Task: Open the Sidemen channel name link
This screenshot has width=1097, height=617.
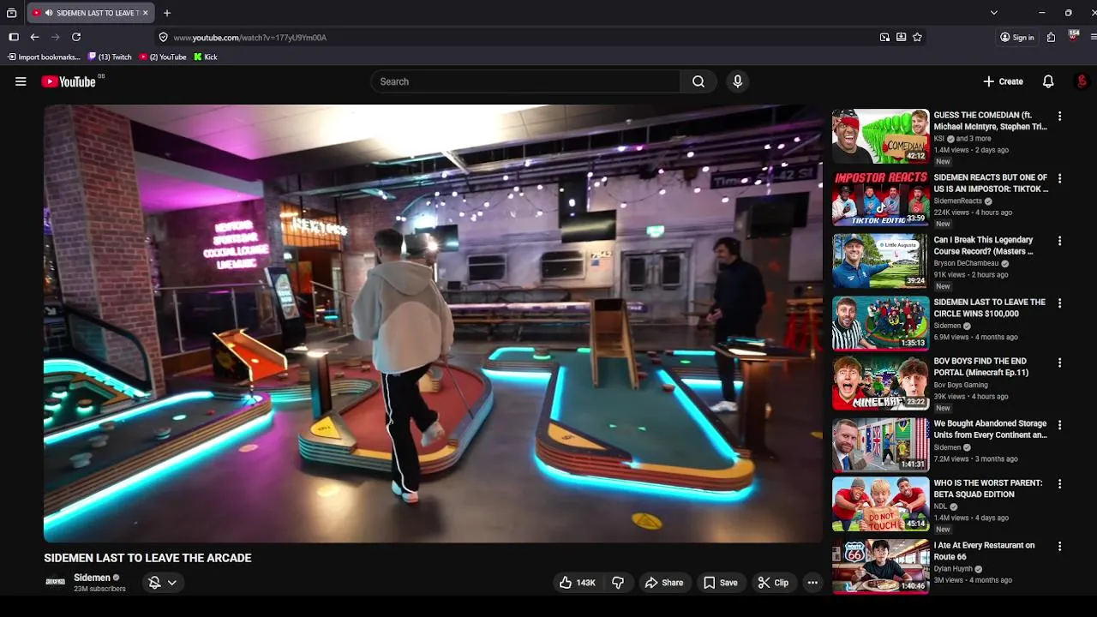Action: click(92, 578)
